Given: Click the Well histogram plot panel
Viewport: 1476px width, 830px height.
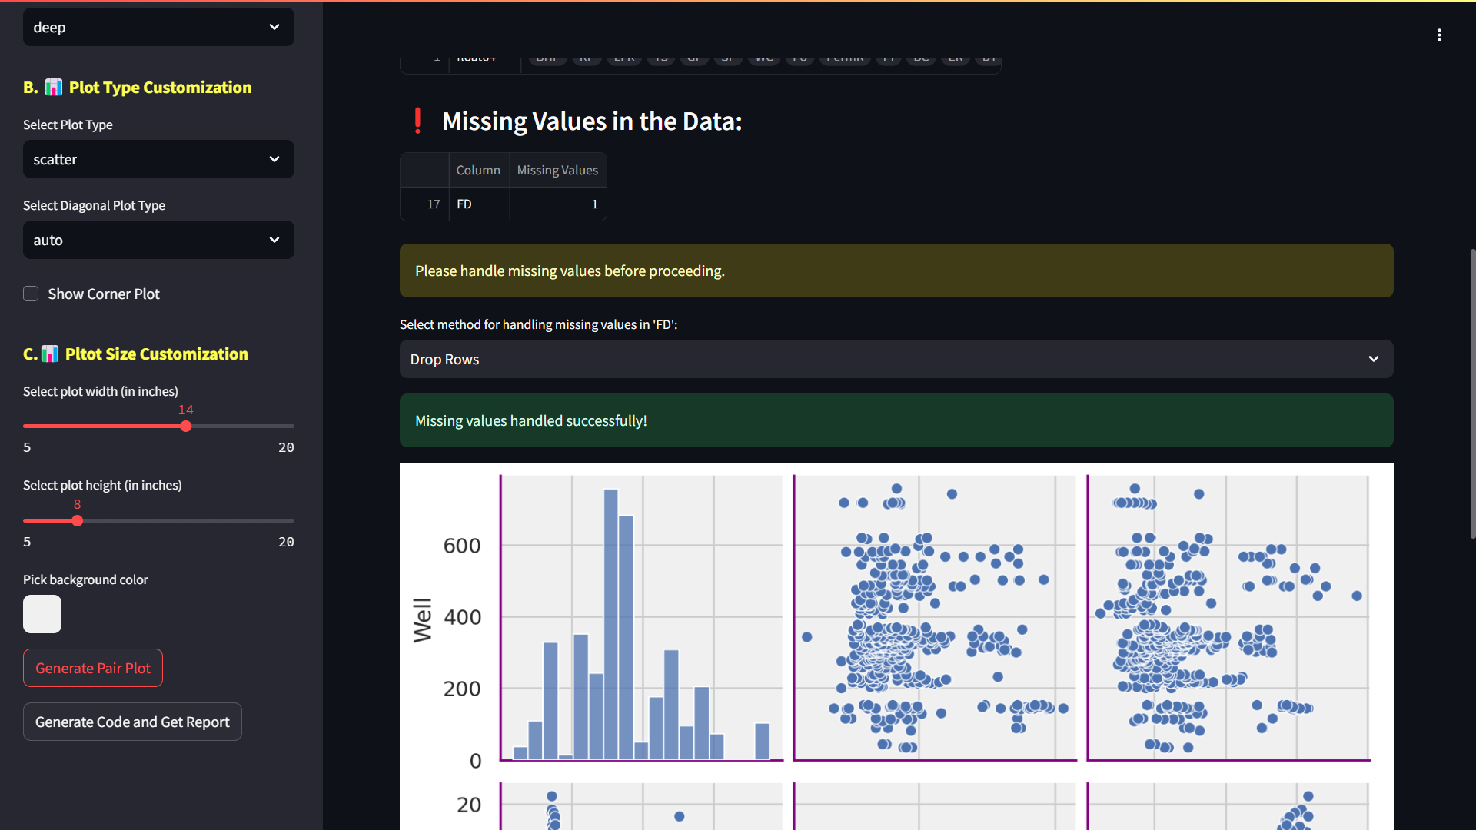Looking at the screenshot, I should (641, 617).
